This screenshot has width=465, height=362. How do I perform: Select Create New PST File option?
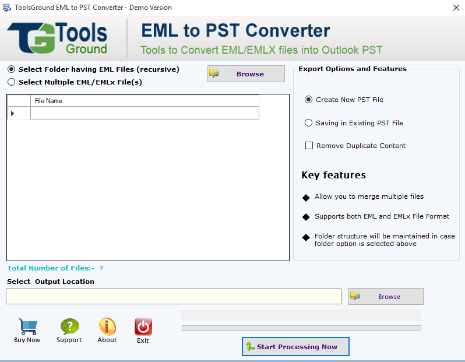pos(309,100)
